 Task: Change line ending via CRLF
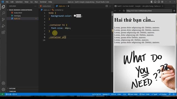tap(119, 94)
